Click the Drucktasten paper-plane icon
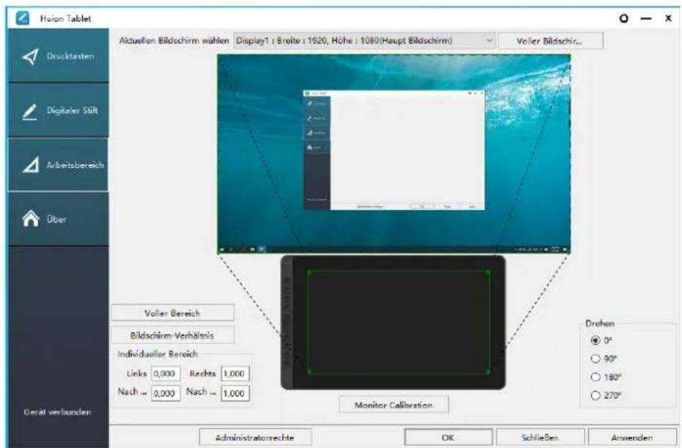The width and height of the screenshot is (682, 448). tap(31, 56)
